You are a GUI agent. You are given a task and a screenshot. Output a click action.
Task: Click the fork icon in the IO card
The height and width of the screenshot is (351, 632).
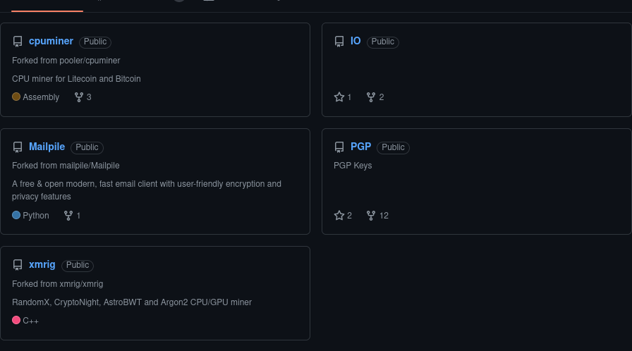tap(371, 97)
